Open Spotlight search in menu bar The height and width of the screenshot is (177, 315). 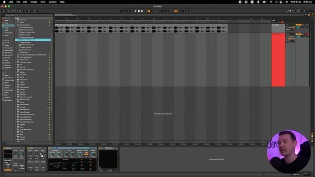[x=276, y=2]
